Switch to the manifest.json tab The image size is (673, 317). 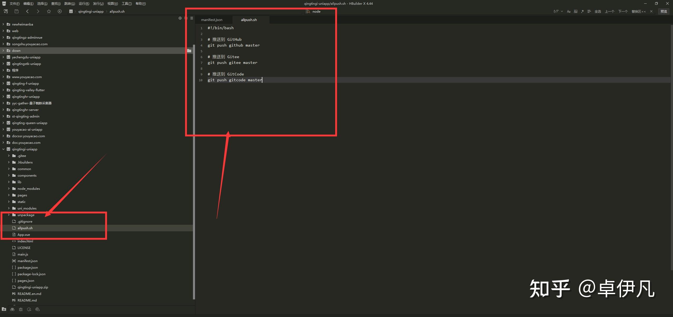(212, 20)
